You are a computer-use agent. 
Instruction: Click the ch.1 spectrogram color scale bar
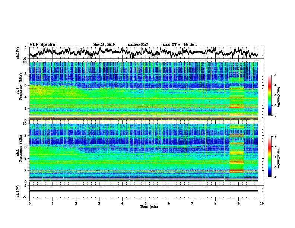(269, 95)
